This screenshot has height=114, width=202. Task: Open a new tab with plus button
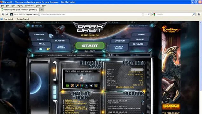(42, 9)
